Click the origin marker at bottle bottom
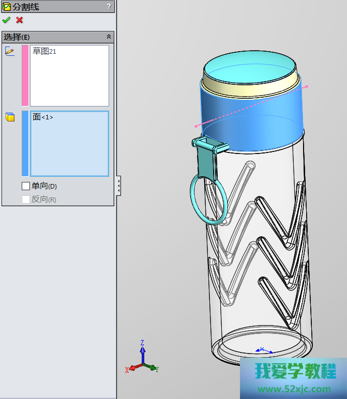 (x=262, y=350)
